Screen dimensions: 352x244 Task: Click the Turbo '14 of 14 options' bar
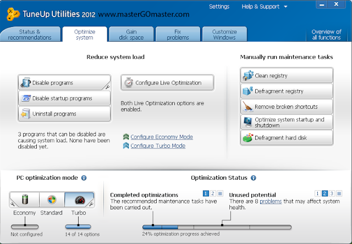78,227
